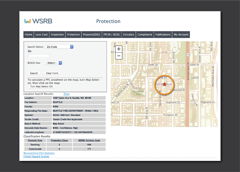Switch to the Inspection tab
240x172 pixels.
coord(57,35)
